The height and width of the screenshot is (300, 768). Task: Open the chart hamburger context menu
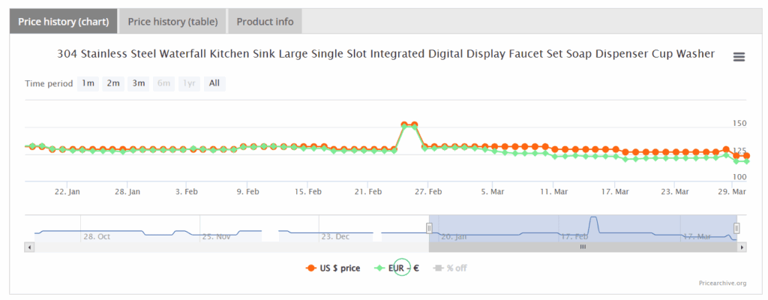click(739, 58)
